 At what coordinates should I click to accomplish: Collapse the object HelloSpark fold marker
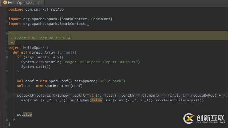pyautogui.click(x=7, y=48)
